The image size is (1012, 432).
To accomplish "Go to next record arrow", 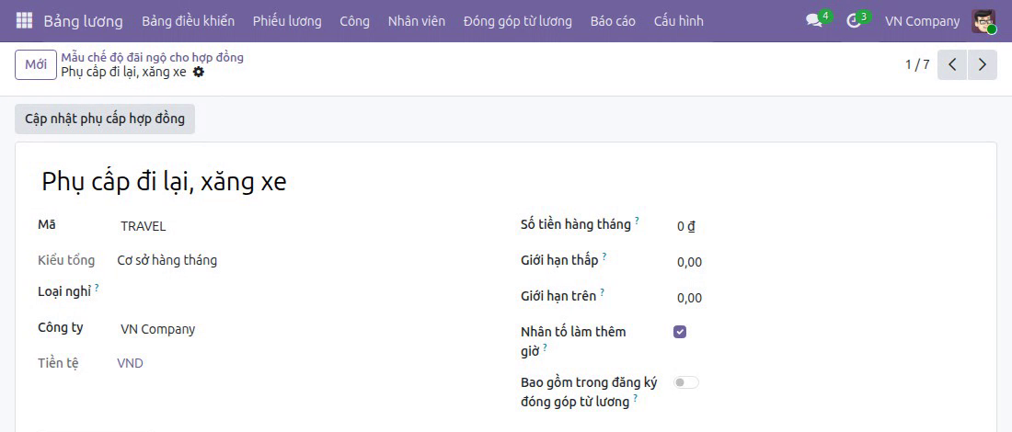I will 983,64.
